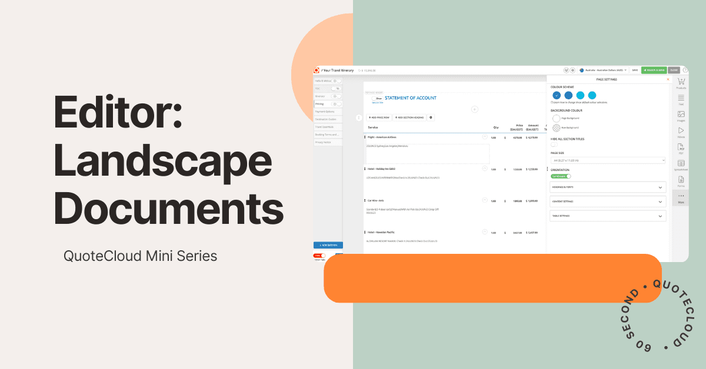Image resolution: width=706 pixels, height=369 pixels.
Task: Click the More options icon
Action: click(681, 197)
